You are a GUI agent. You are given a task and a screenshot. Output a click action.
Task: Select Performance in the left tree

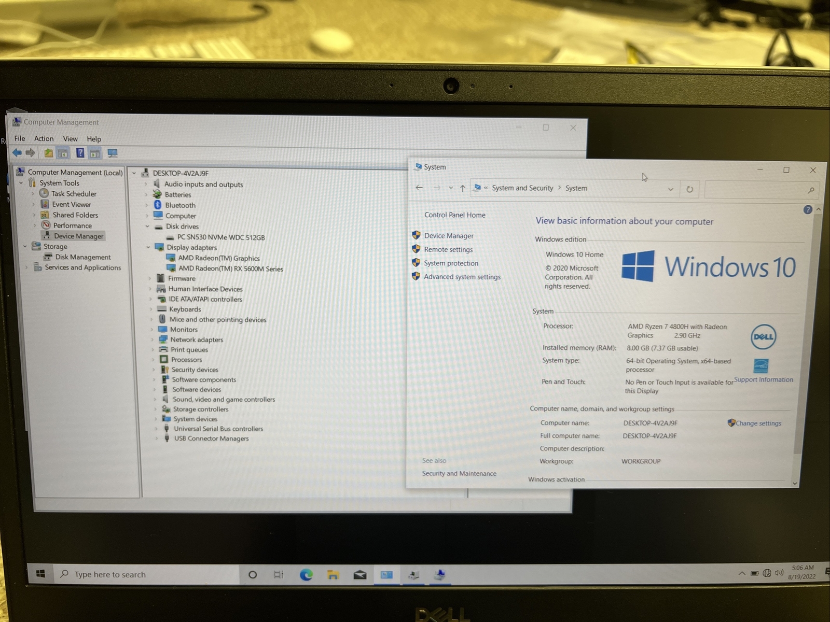tap(72, 225)
